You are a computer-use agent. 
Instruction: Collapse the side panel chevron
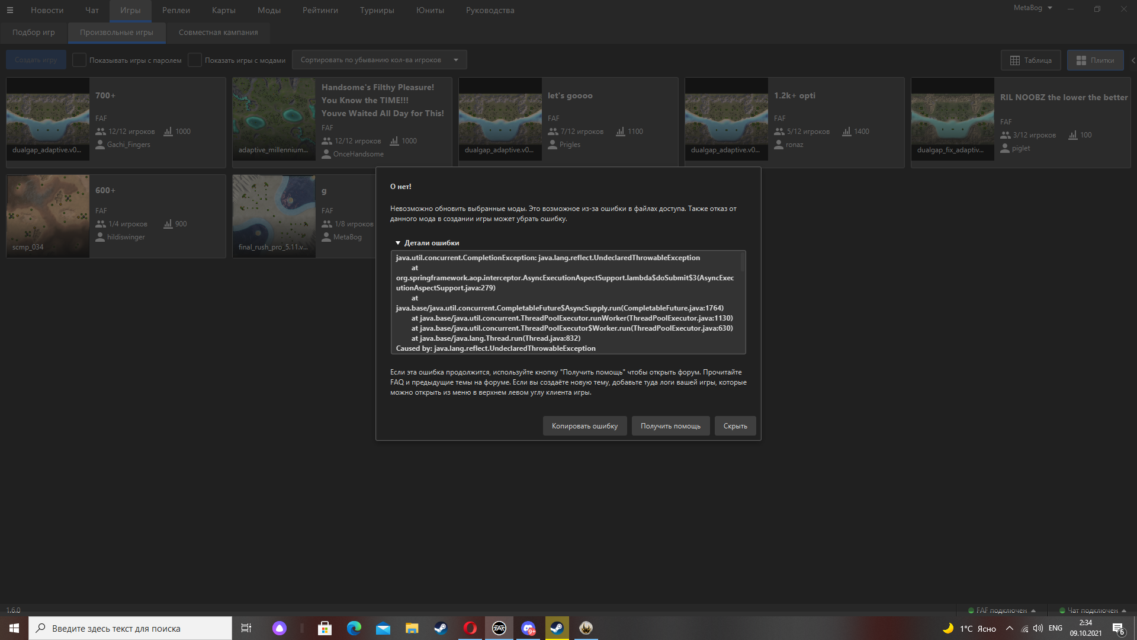click(1133, 60)
